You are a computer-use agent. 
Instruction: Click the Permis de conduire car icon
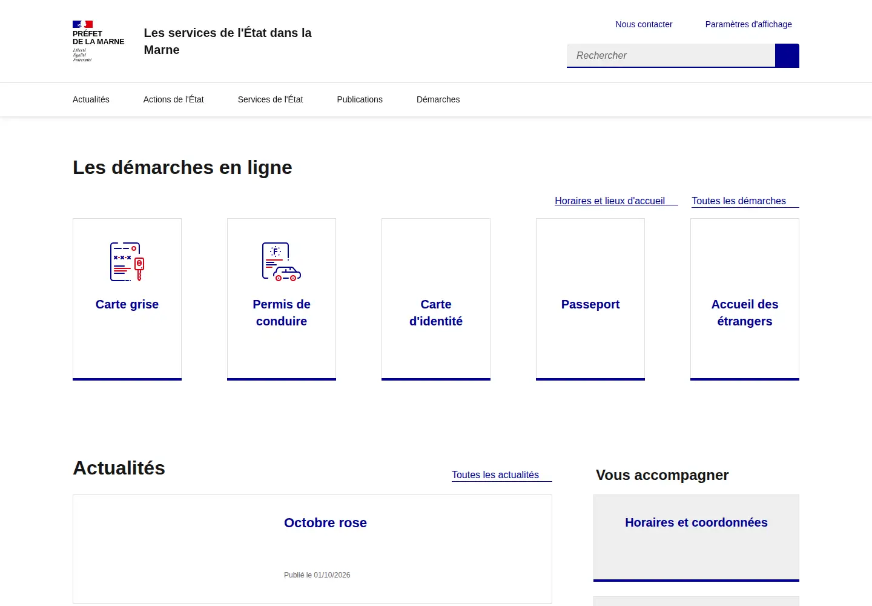(282, 262)
